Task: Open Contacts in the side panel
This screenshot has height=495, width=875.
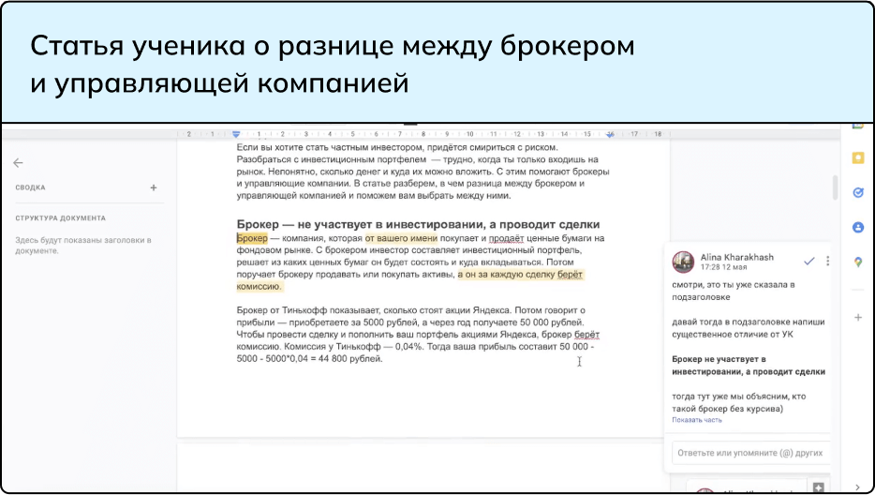Action: [x=858, y=228]
